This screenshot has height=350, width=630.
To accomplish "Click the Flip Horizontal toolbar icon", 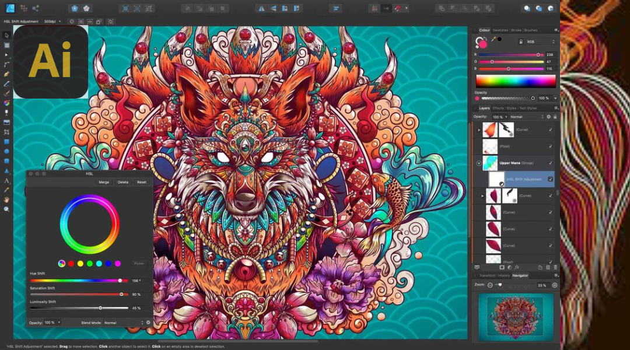I will click(x=261, y=8).
